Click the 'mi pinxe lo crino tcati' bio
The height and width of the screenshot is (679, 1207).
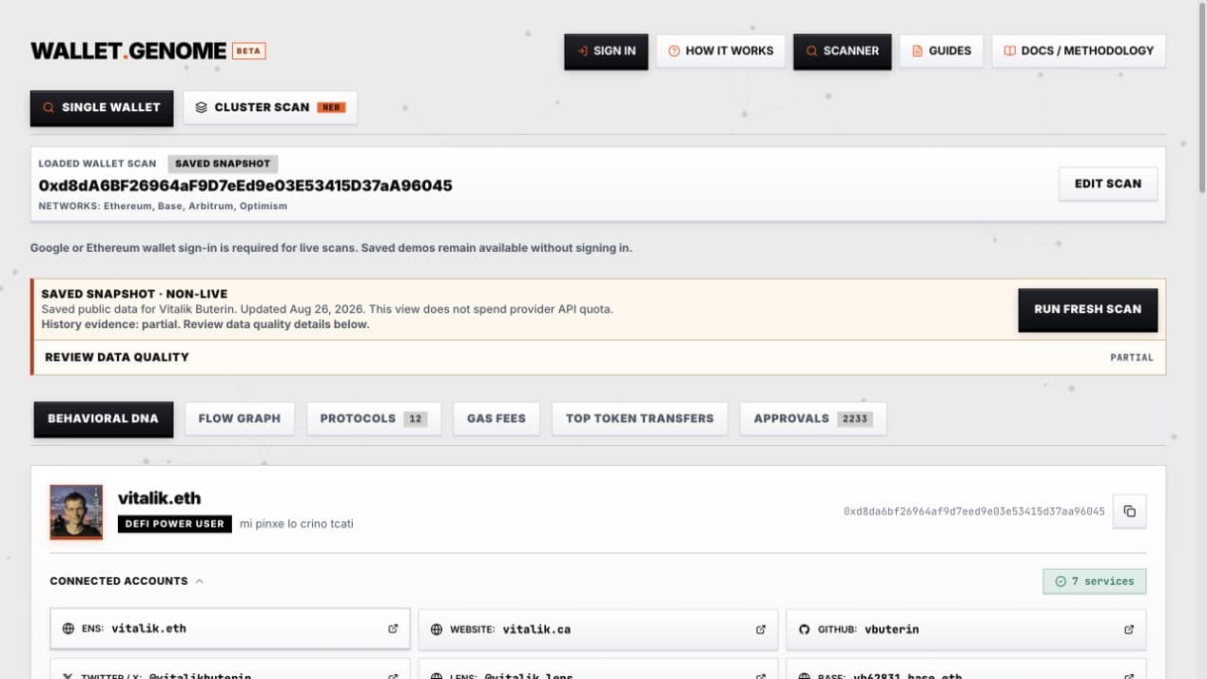click(x=297, y=524)
